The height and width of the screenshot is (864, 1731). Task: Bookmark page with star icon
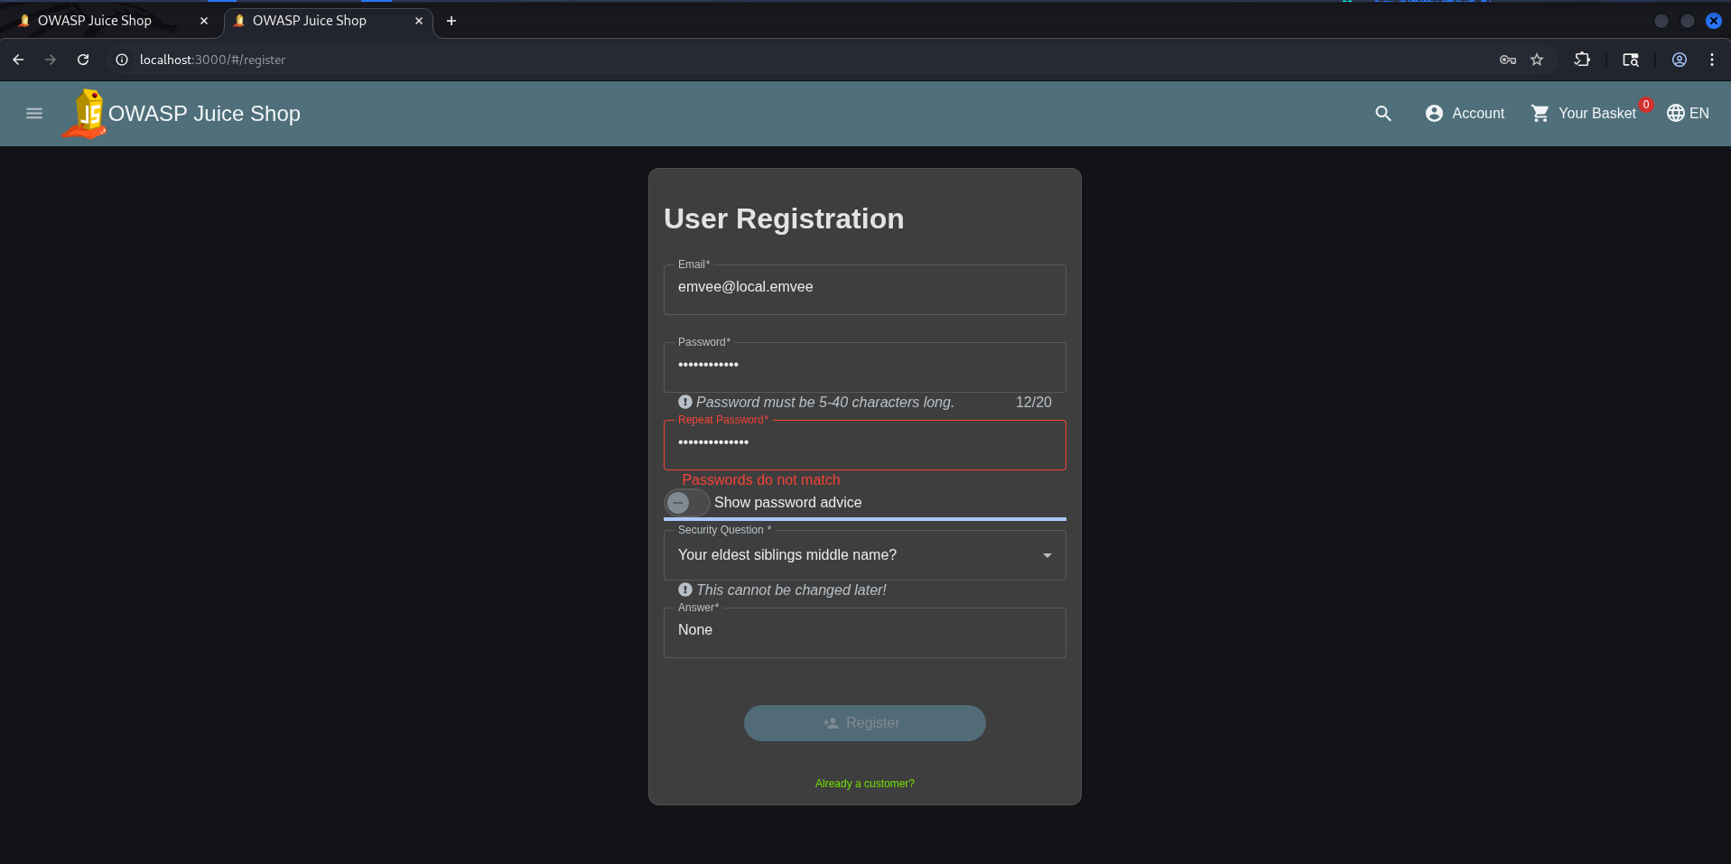1537,60
